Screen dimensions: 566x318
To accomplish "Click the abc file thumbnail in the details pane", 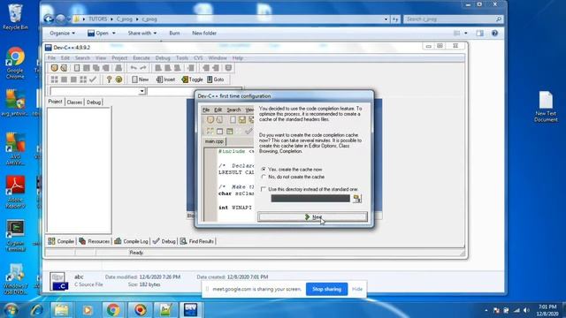I will 58,281.
